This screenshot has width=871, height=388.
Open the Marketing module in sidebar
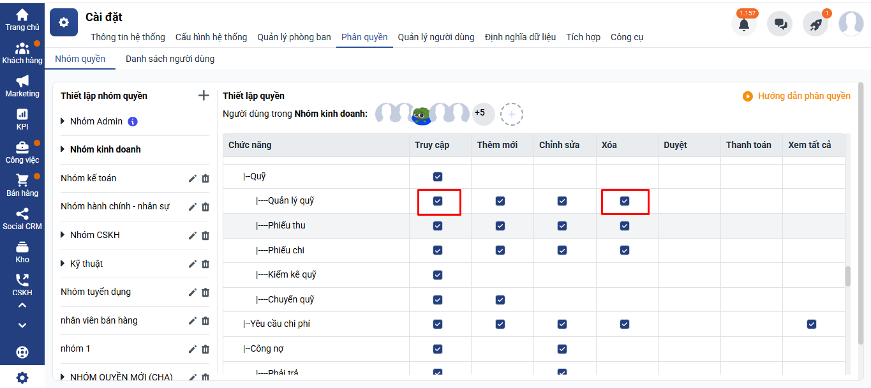click(22, 86)
